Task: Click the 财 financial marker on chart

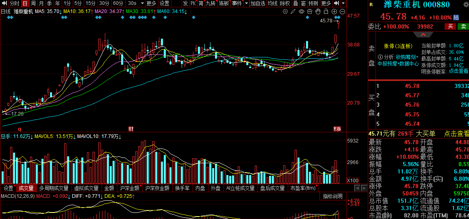Action: point(131,129)
